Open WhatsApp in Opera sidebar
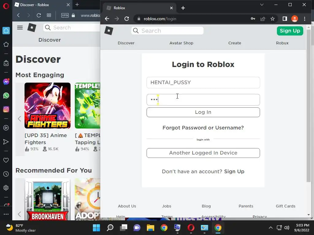Viewport: 314px width, 235px height. (x=6, y=95)
